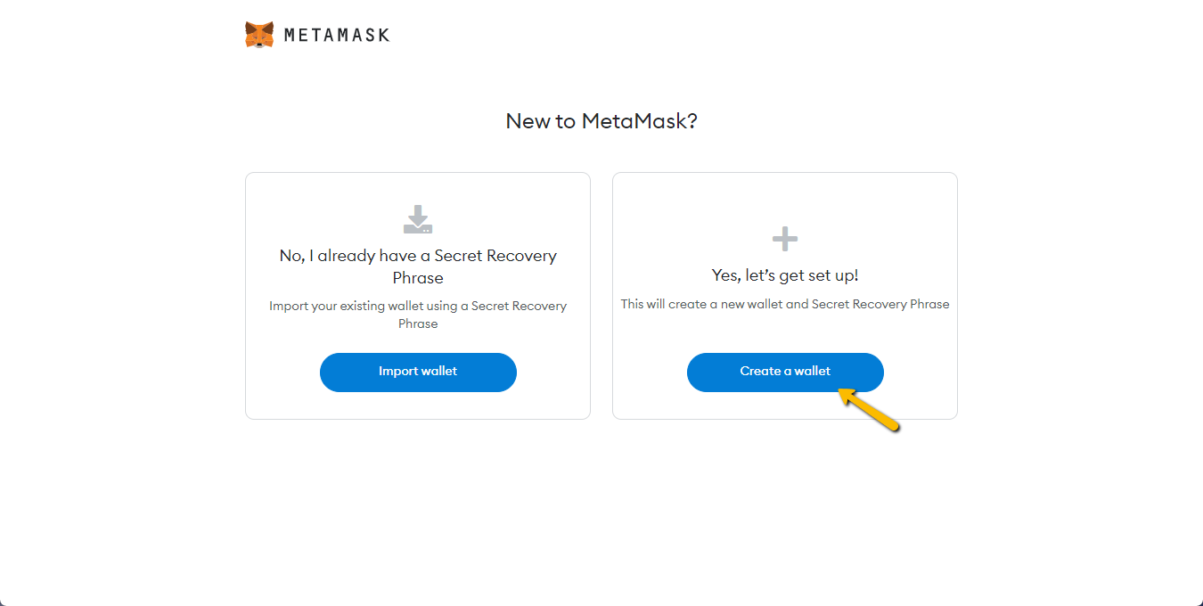Viewport: 1203px width, 606px height.
Task: Click "Secret Recovery Phrase" in the right card description
Action: coord(880,304)
